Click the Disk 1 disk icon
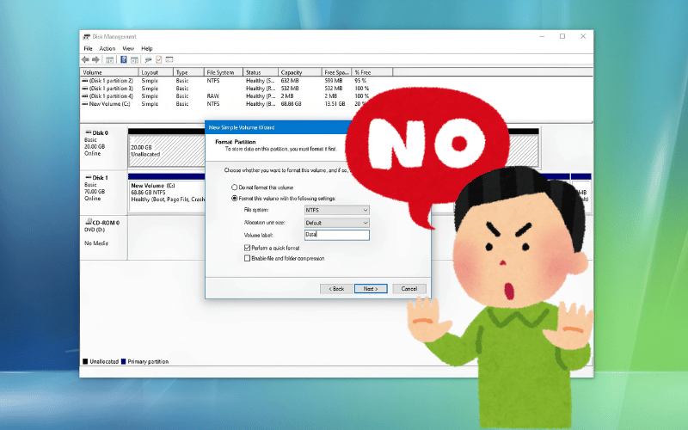This screenshot has width=688, height=430. point(89,177)
